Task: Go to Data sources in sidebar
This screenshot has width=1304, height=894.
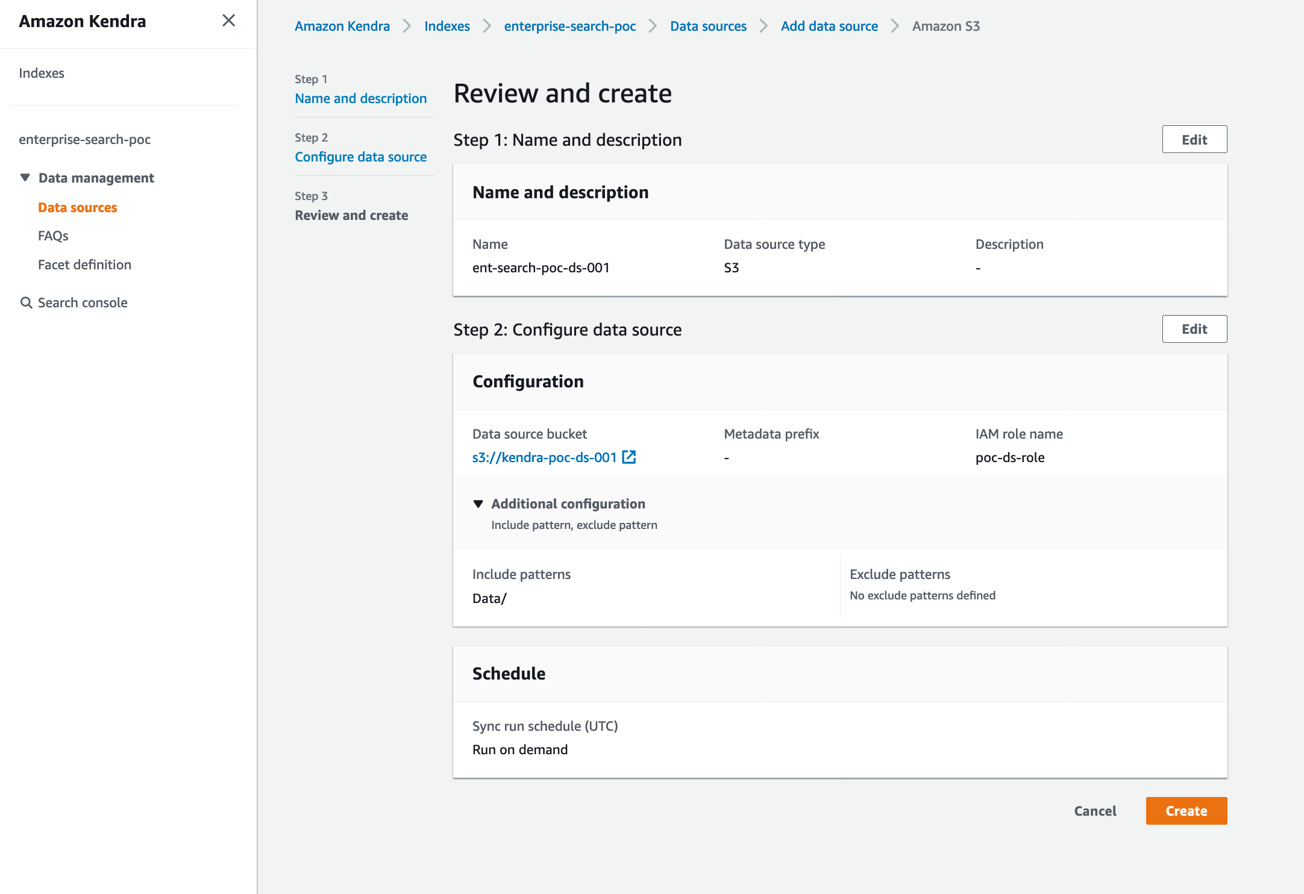Action: tap(78, 207)
